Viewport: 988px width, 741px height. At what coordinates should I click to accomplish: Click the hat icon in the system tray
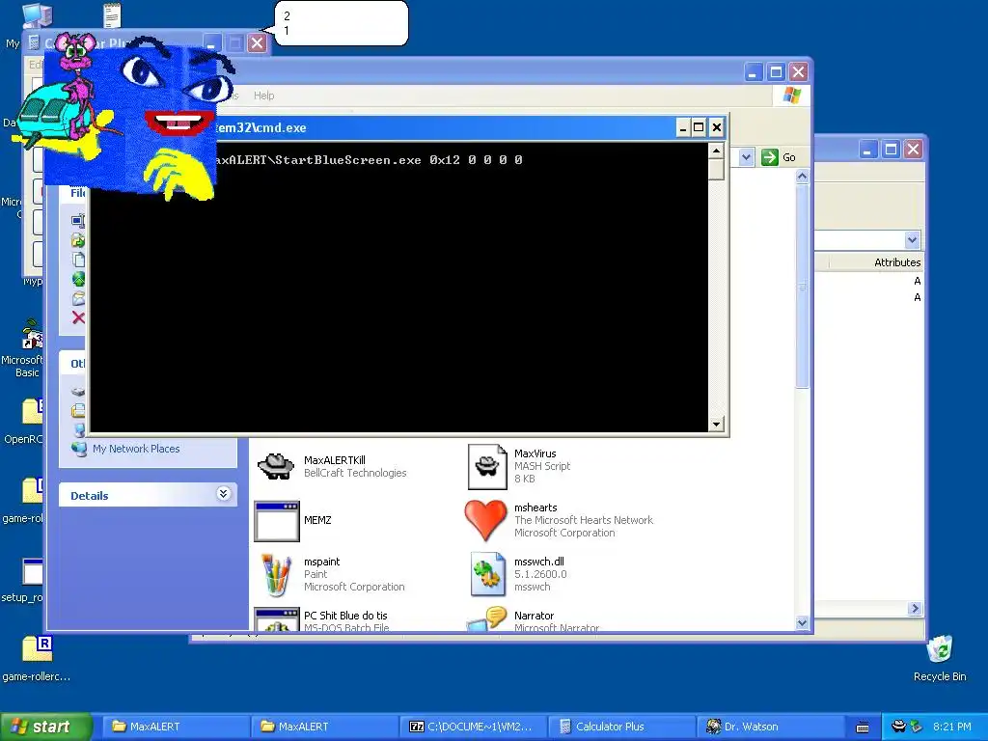pyautogui.click(x=899, y=727)
